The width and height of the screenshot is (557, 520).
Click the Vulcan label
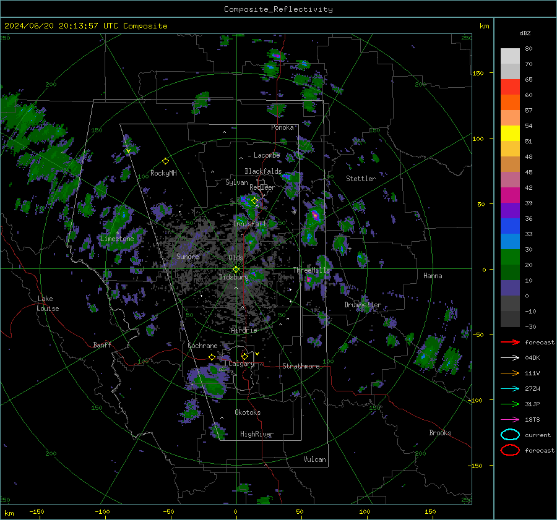[x=314, y=459]
